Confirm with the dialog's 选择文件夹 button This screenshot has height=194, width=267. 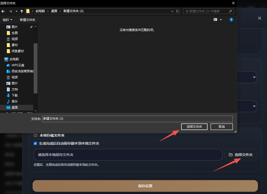pos(194,127)
